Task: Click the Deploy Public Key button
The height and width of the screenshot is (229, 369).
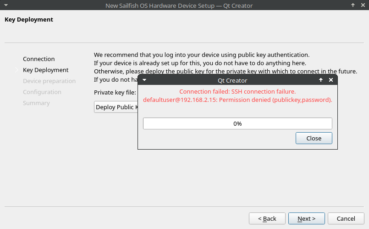Action: click(x=116, y=107)
